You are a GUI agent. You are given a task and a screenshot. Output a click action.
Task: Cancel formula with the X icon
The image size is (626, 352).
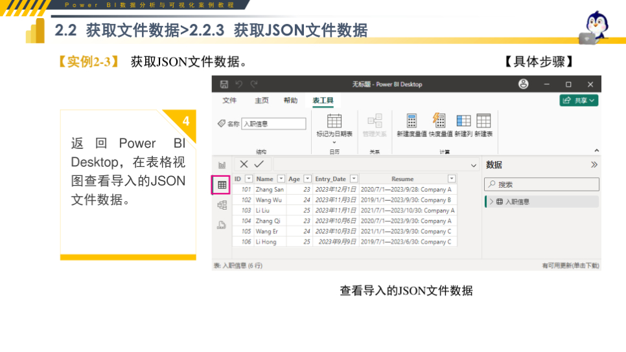point(244,164)
